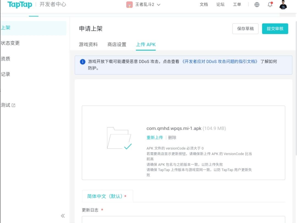The height and width of the screenshot is (223, 297).
Task: Select the 简体中文（默认） language tab
Action: pyautogui.click(x=107, y=196)
